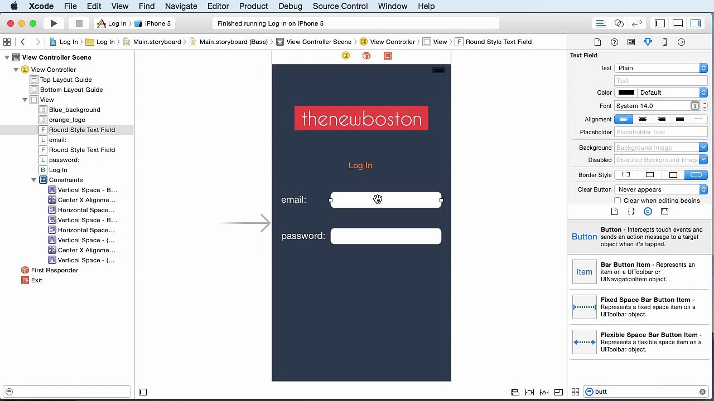Image resolution: width=714 pixels, height=401 pixels.
Task: Open the Resizing Behavior menu
Action: [558, 392]
